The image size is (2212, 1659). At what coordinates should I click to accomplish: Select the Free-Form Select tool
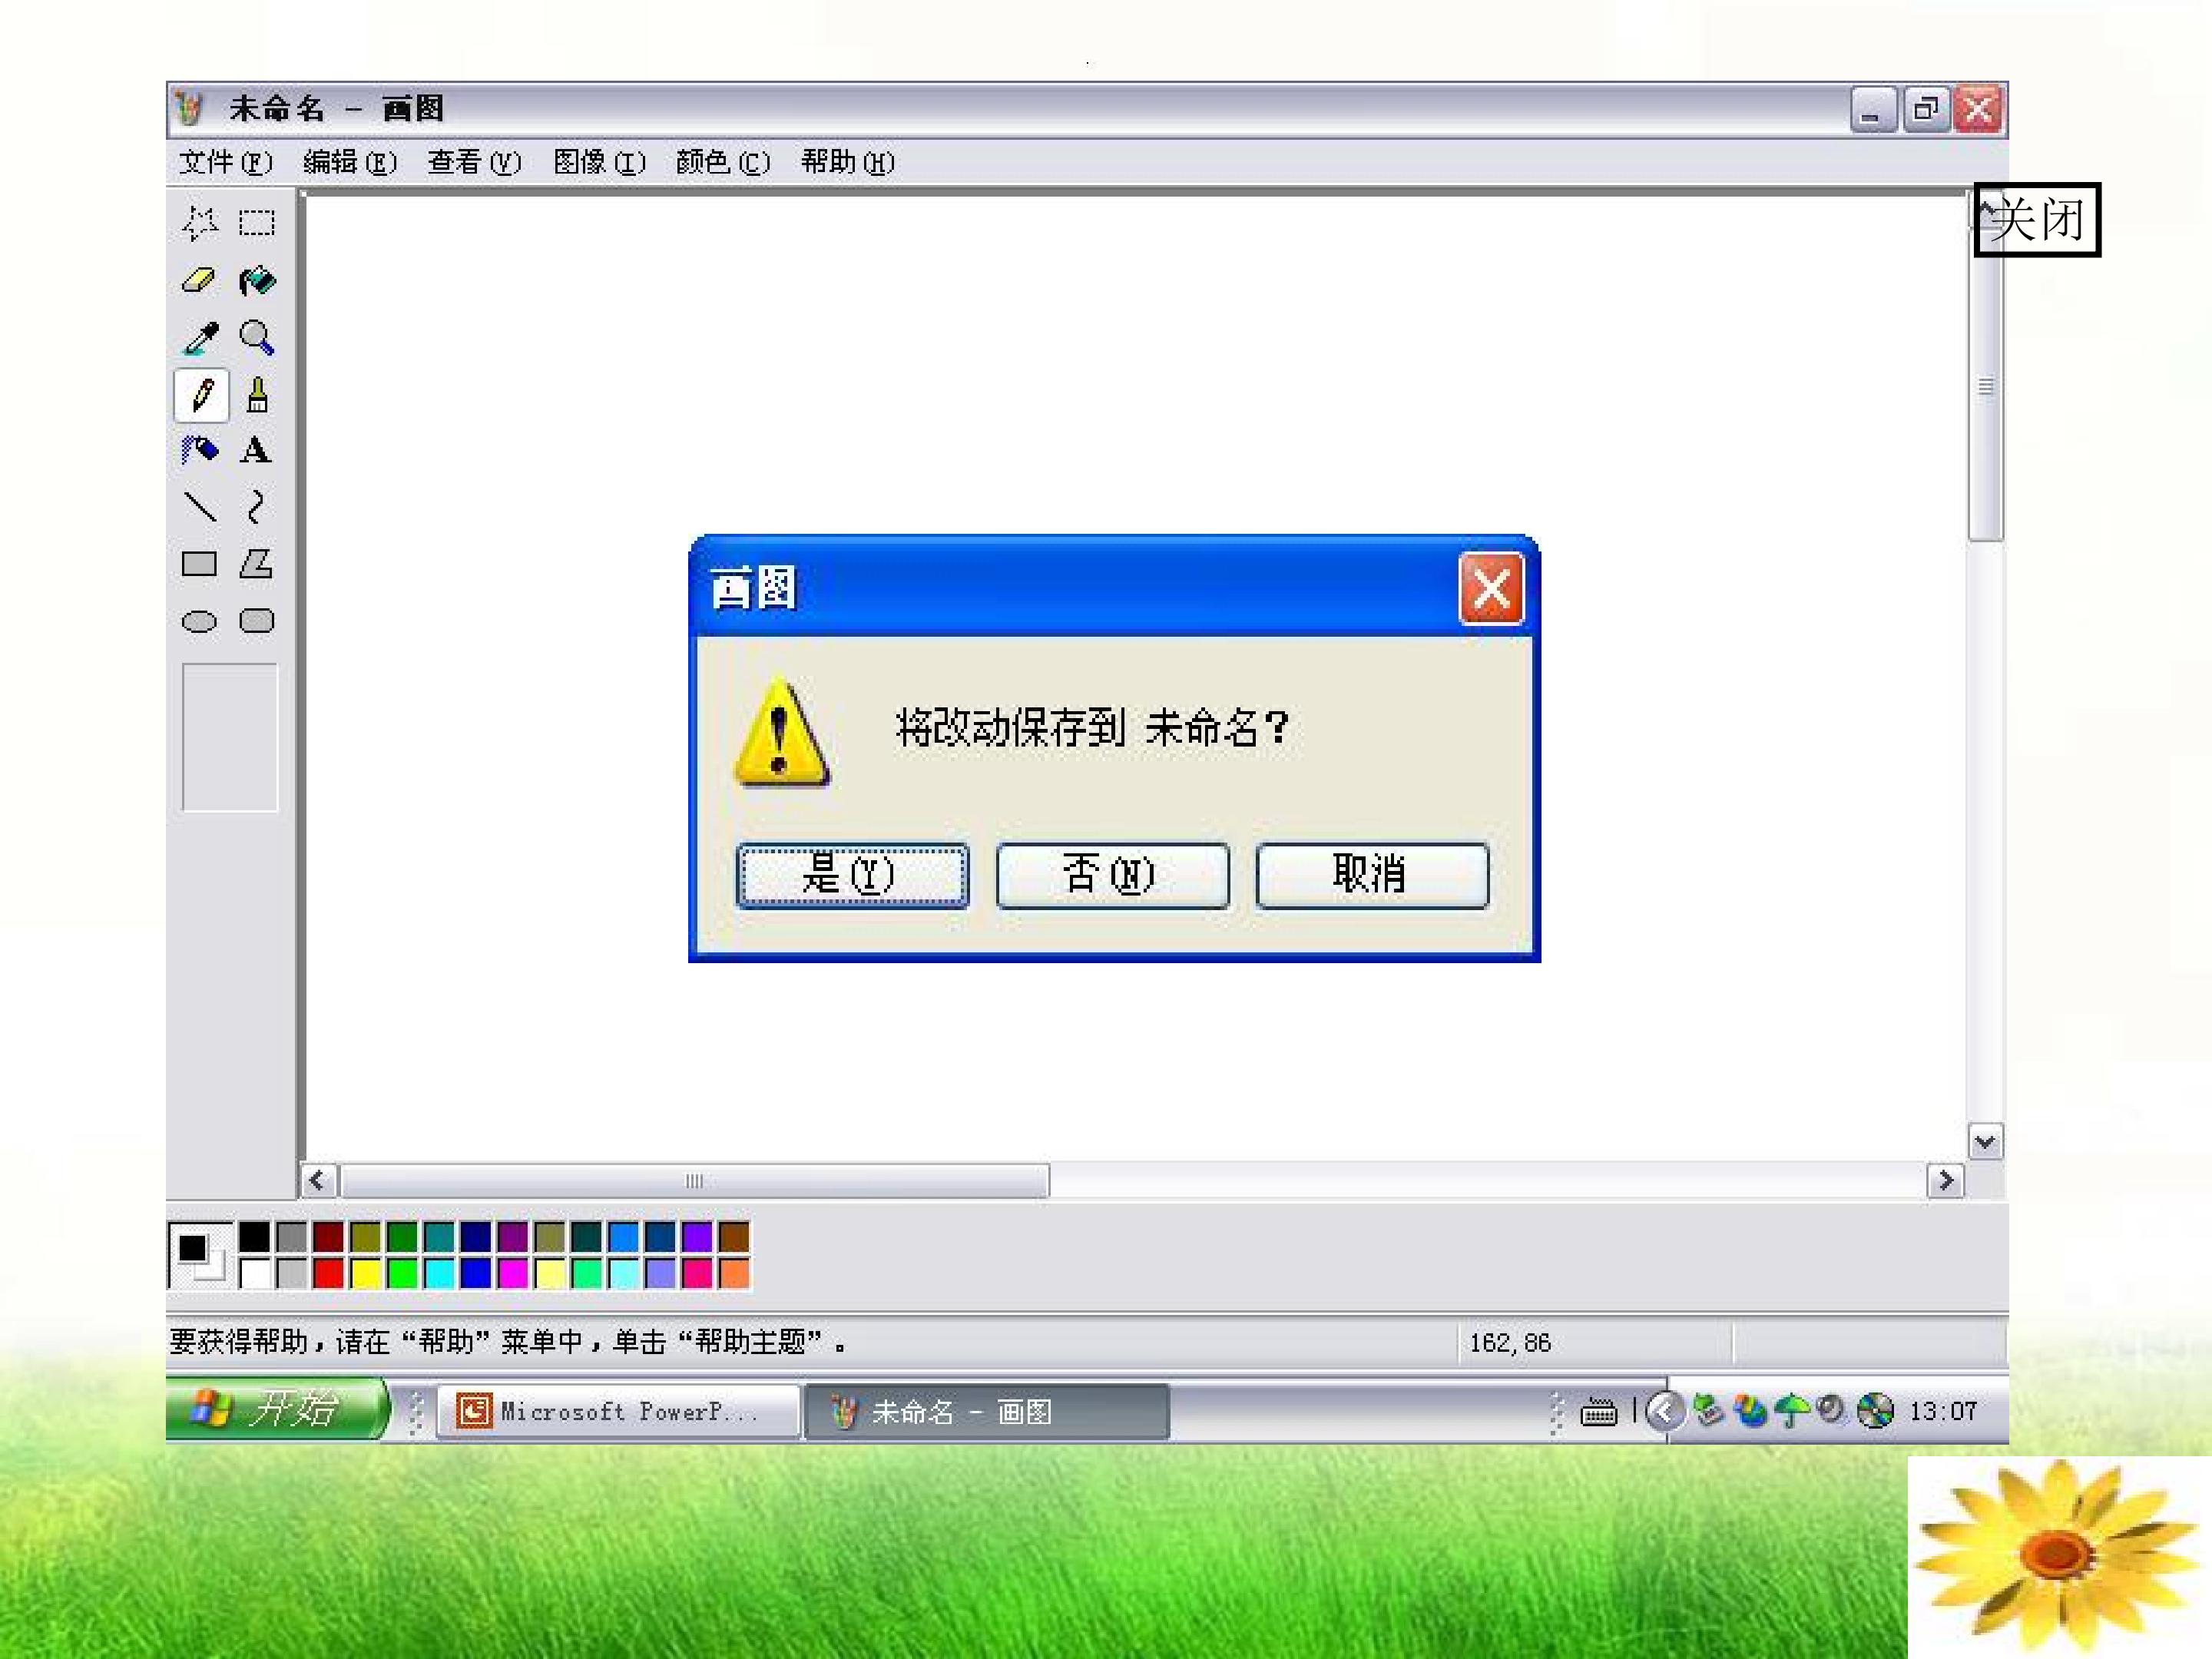[x=200, y=223]
